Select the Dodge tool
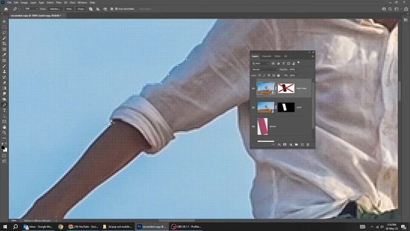Screen dimensions: 410x231 coord(4,99)
